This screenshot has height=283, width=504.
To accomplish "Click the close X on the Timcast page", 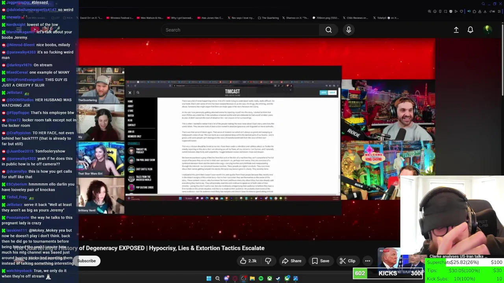I will [x=130, y=93].
